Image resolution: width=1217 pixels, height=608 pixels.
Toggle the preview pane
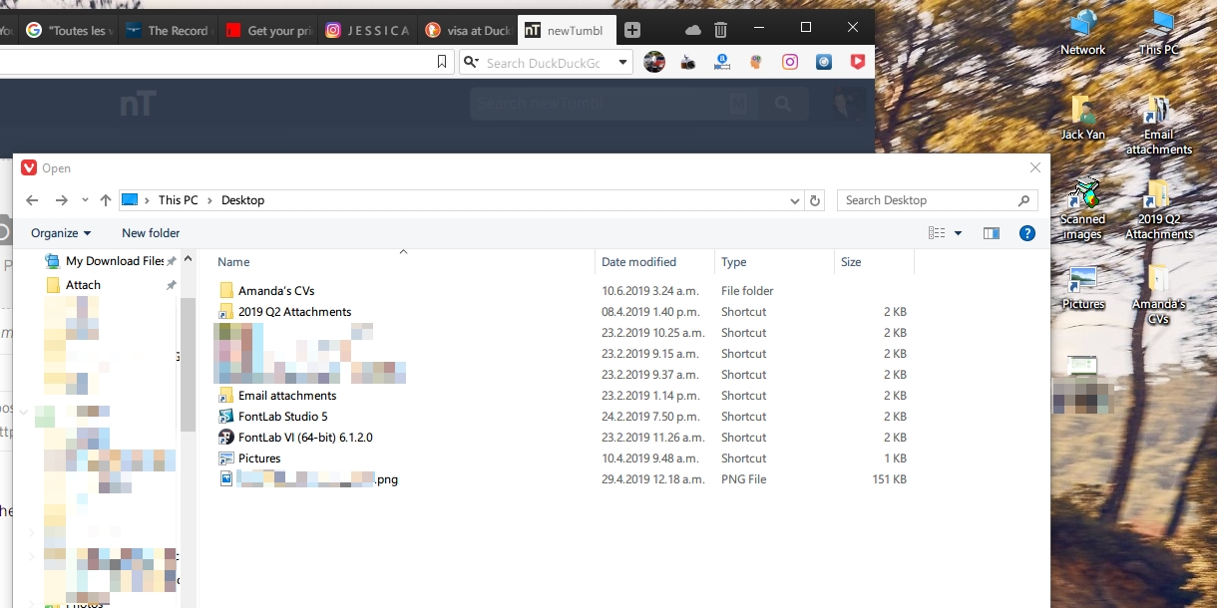[991, 233]
